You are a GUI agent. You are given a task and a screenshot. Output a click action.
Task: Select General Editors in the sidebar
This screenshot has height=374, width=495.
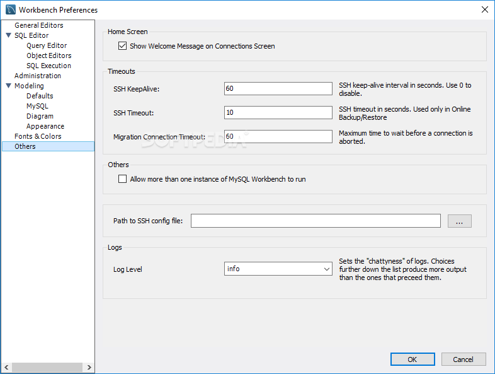[x=39, y=25]
